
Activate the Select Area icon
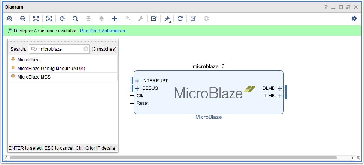(49, 19)
